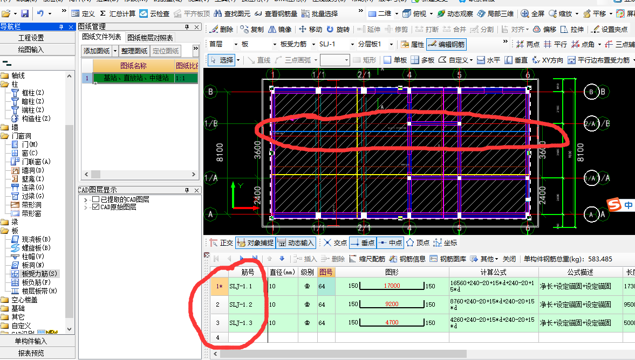635x360 pixels.
Task: Click the Save disk icon
Action: (x=25, y=14)
